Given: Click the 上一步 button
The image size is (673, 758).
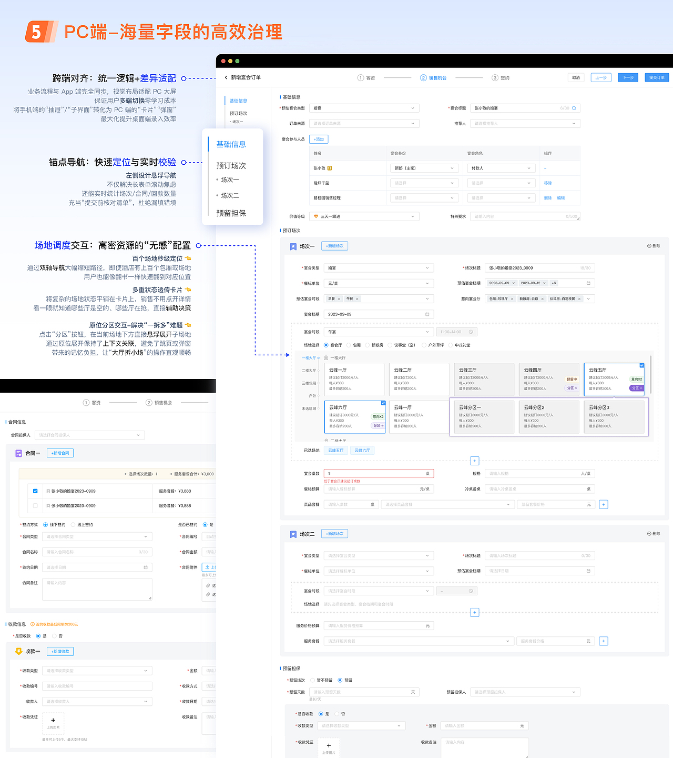Looking at the screenshot, I should 601,77.
